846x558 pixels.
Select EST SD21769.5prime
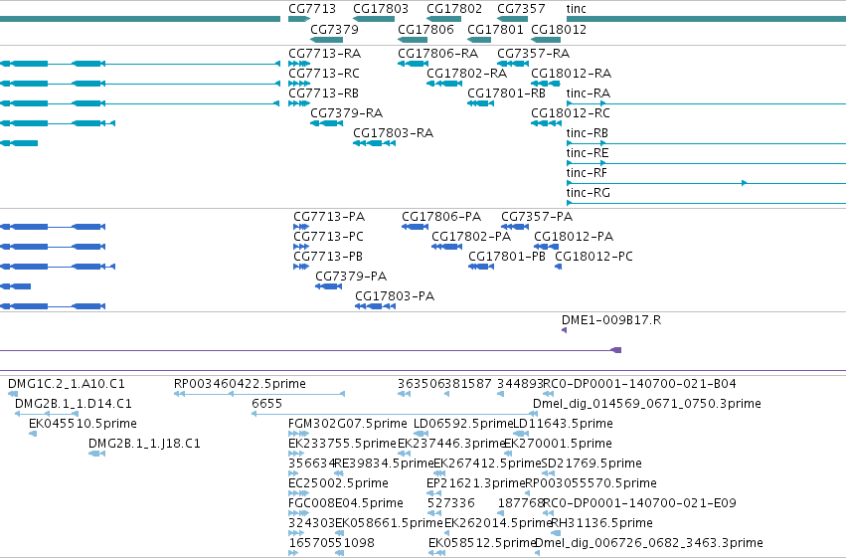592,465
